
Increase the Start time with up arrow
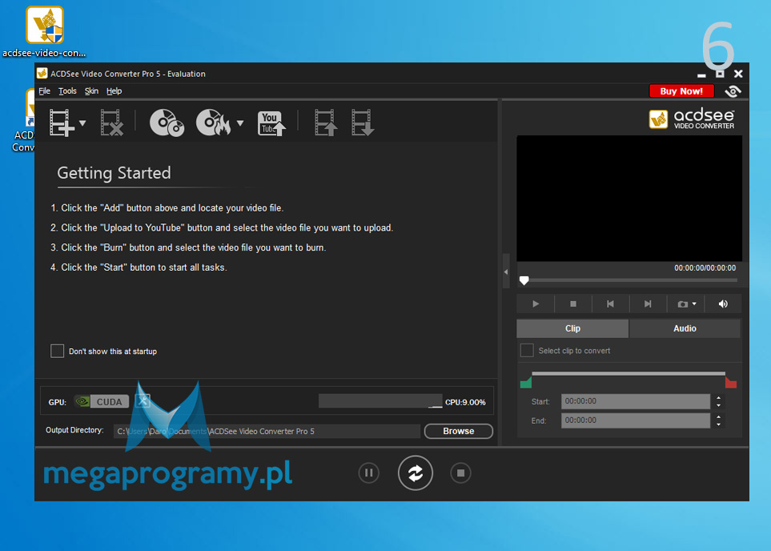[718, 397]
